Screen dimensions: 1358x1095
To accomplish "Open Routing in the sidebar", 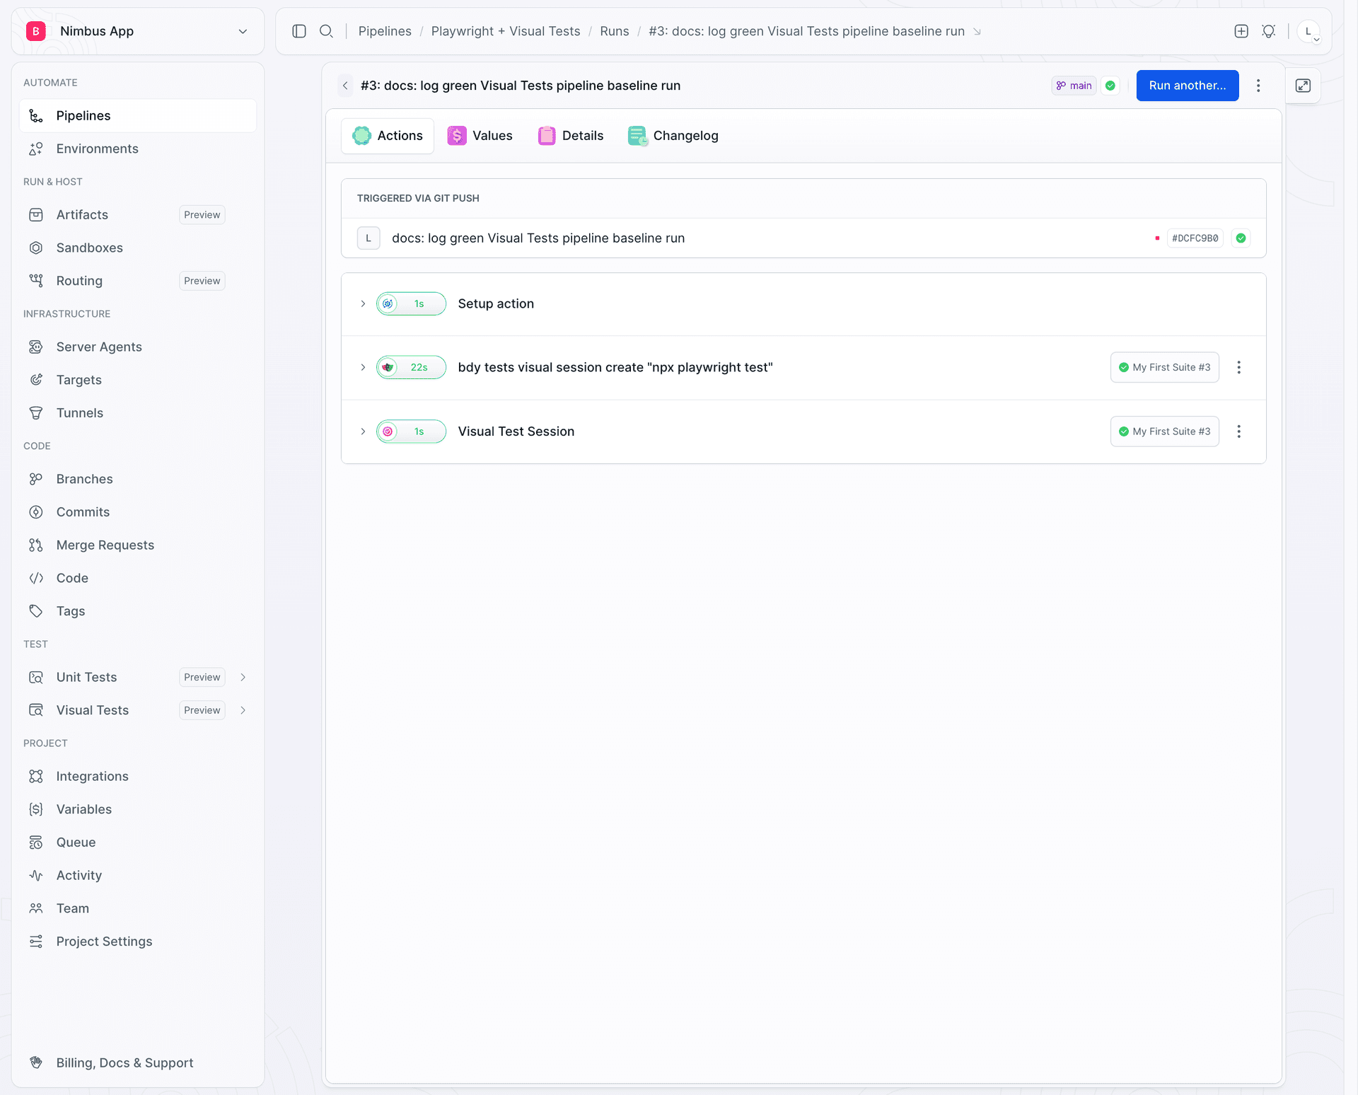I will click(x=138, y=281).
